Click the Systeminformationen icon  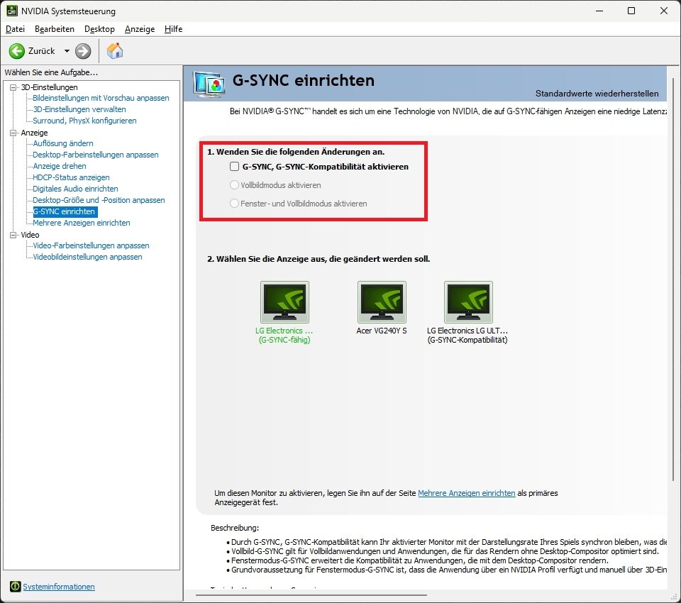15,587
